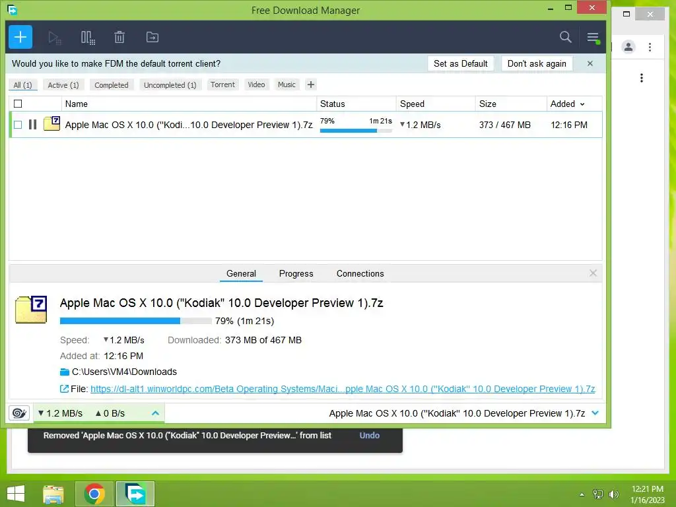Show hidden tray icons arrow
This screenshot has width=676, height=507.
[x=582, y=494]
